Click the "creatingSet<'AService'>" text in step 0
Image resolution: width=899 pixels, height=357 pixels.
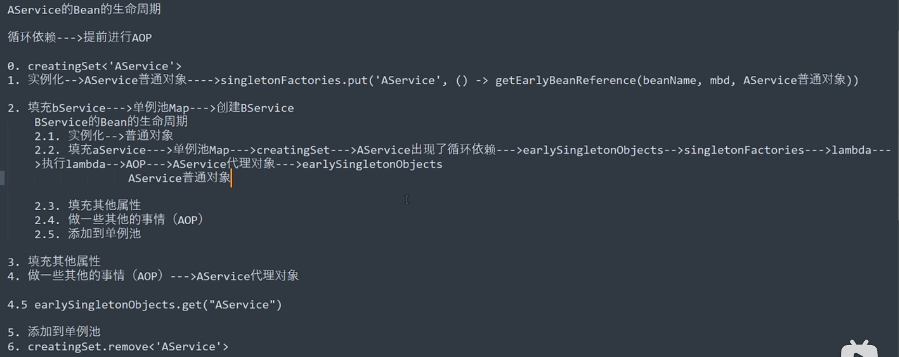[x=104, y=66]
